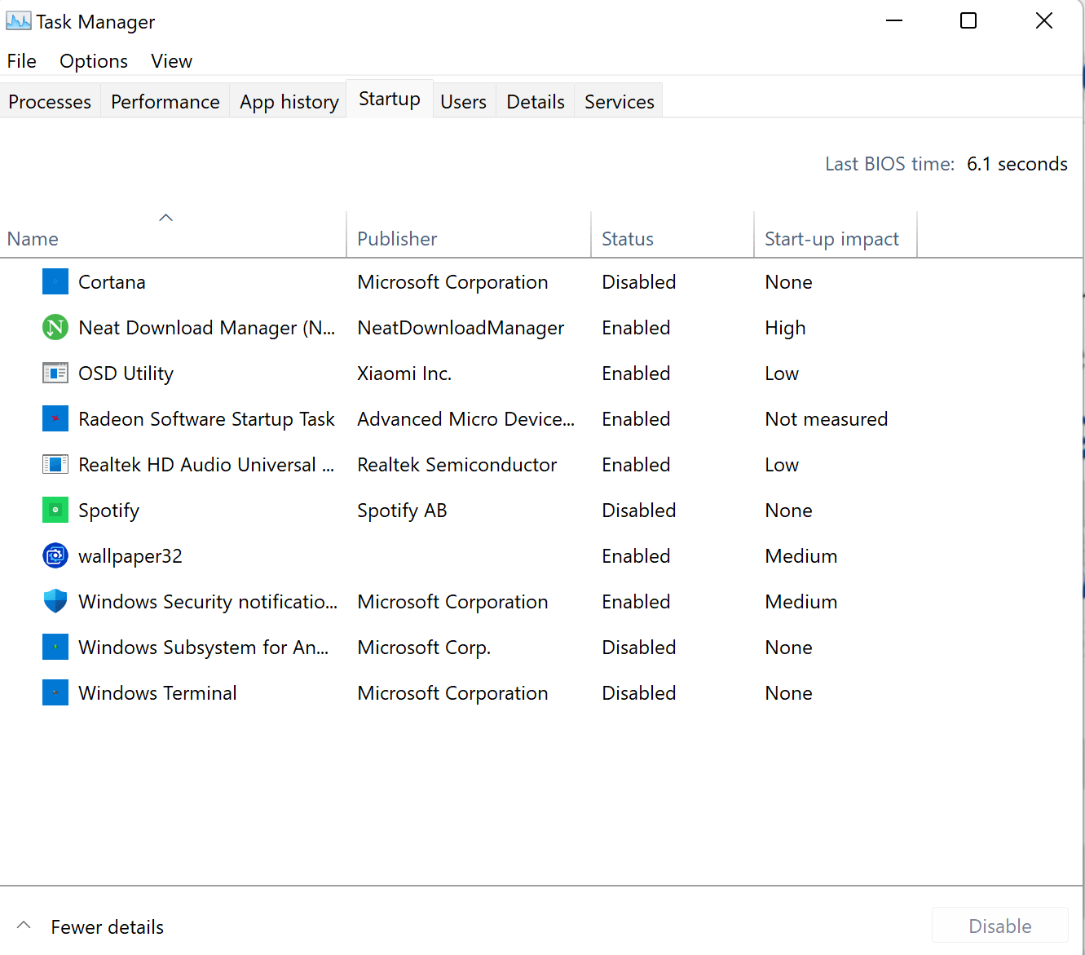Click the wallpaper32 round icon
The image size is (1085, 955).
(55, 556)
